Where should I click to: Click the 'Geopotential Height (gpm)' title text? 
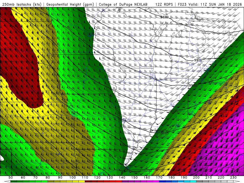click(70, 4)
